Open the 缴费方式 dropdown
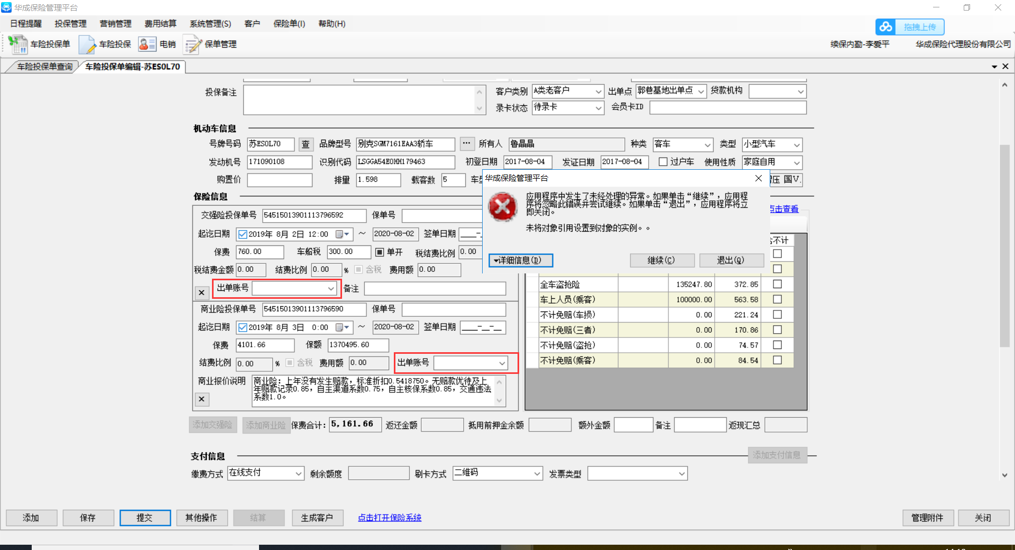1015x550 pixels. pyautogui.click(x=298, y=473)
